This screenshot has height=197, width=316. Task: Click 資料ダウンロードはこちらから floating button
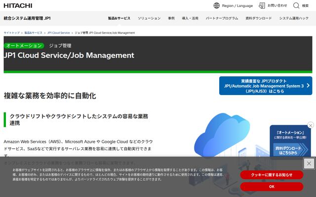(290, 150)
